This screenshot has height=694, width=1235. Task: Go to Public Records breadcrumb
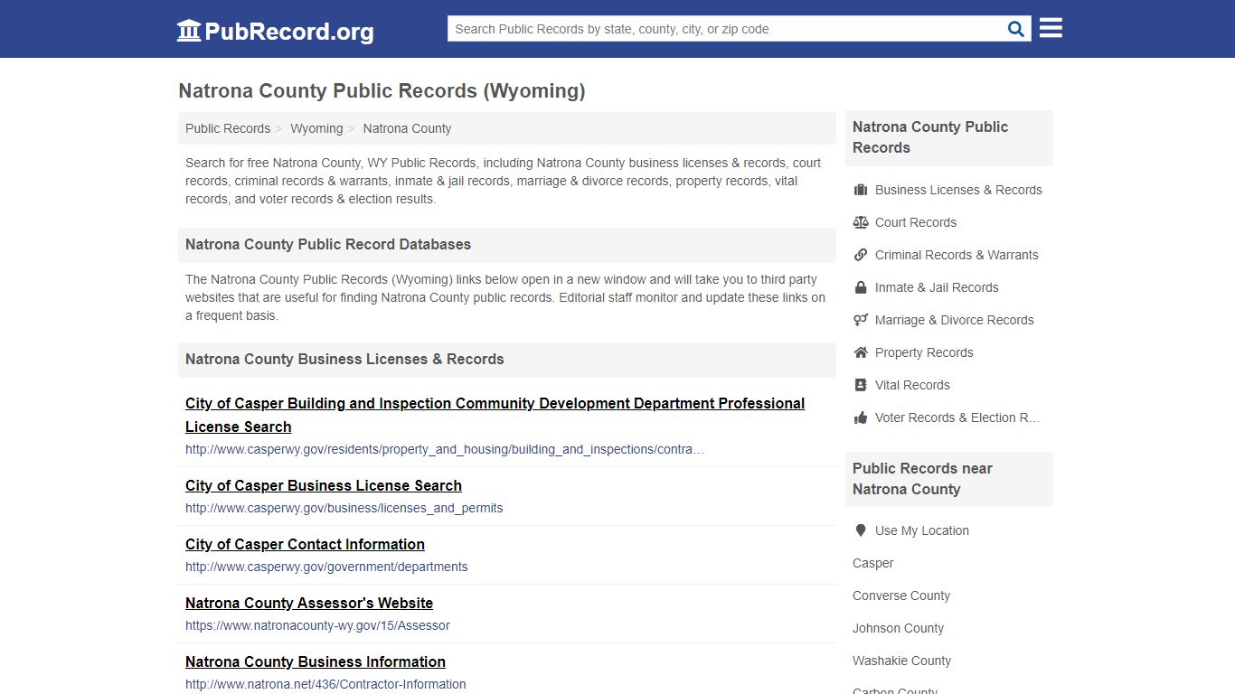(228, 128)
